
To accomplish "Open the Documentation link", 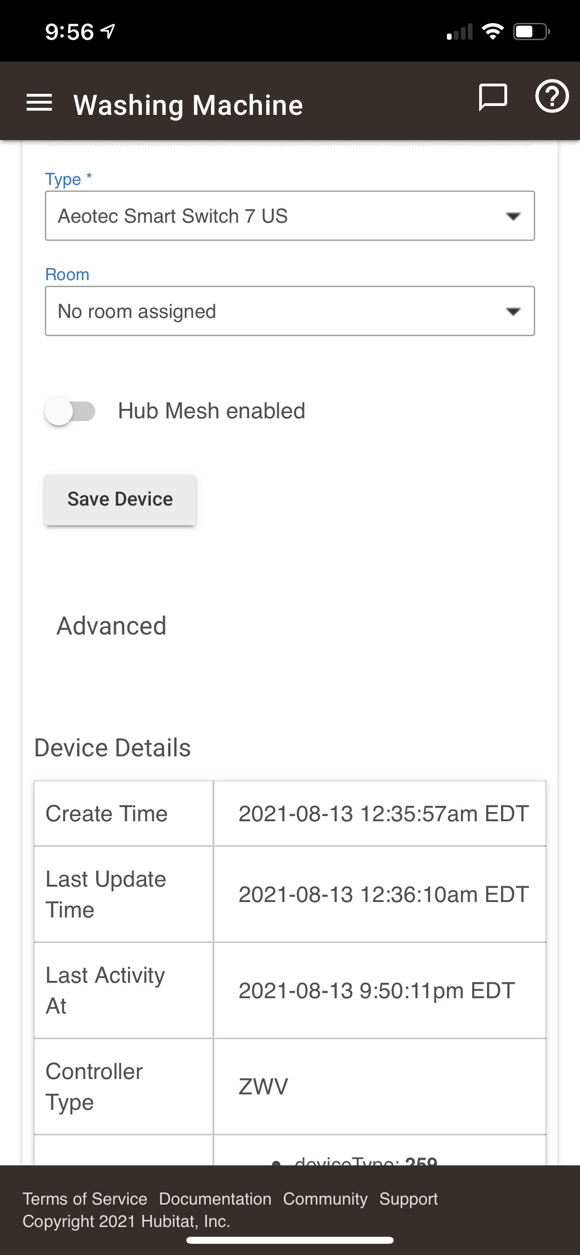I will tap(215, 1199).
